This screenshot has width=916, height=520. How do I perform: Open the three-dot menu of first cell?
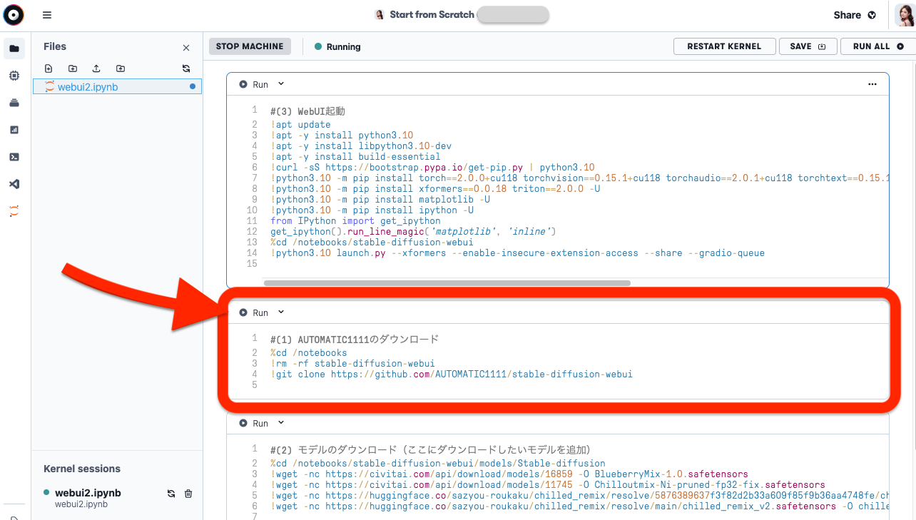click(872, 84)
